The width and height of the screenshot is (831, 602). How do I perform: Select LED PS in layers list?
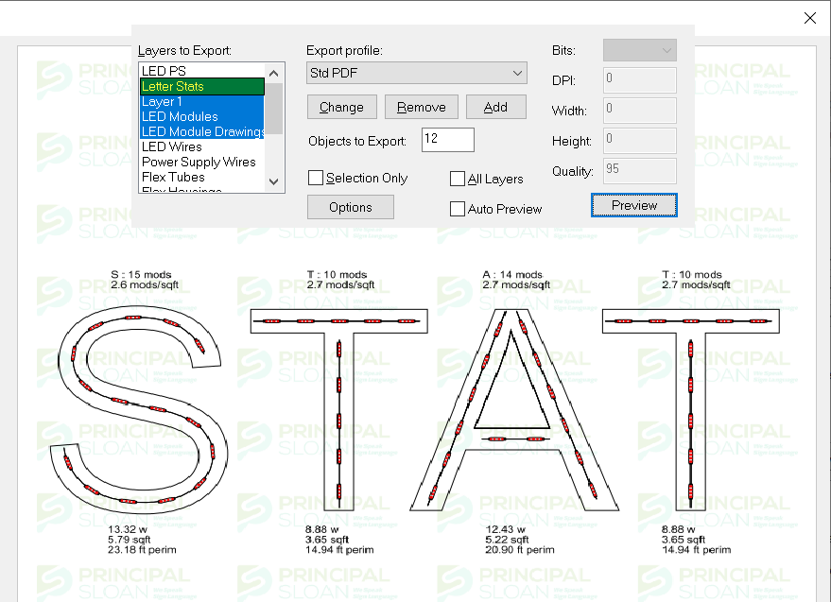coord(164,71)
